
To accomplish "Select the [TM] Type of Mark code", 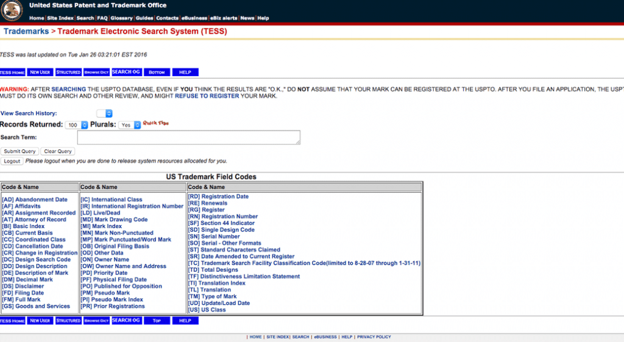I will (212, 297).
